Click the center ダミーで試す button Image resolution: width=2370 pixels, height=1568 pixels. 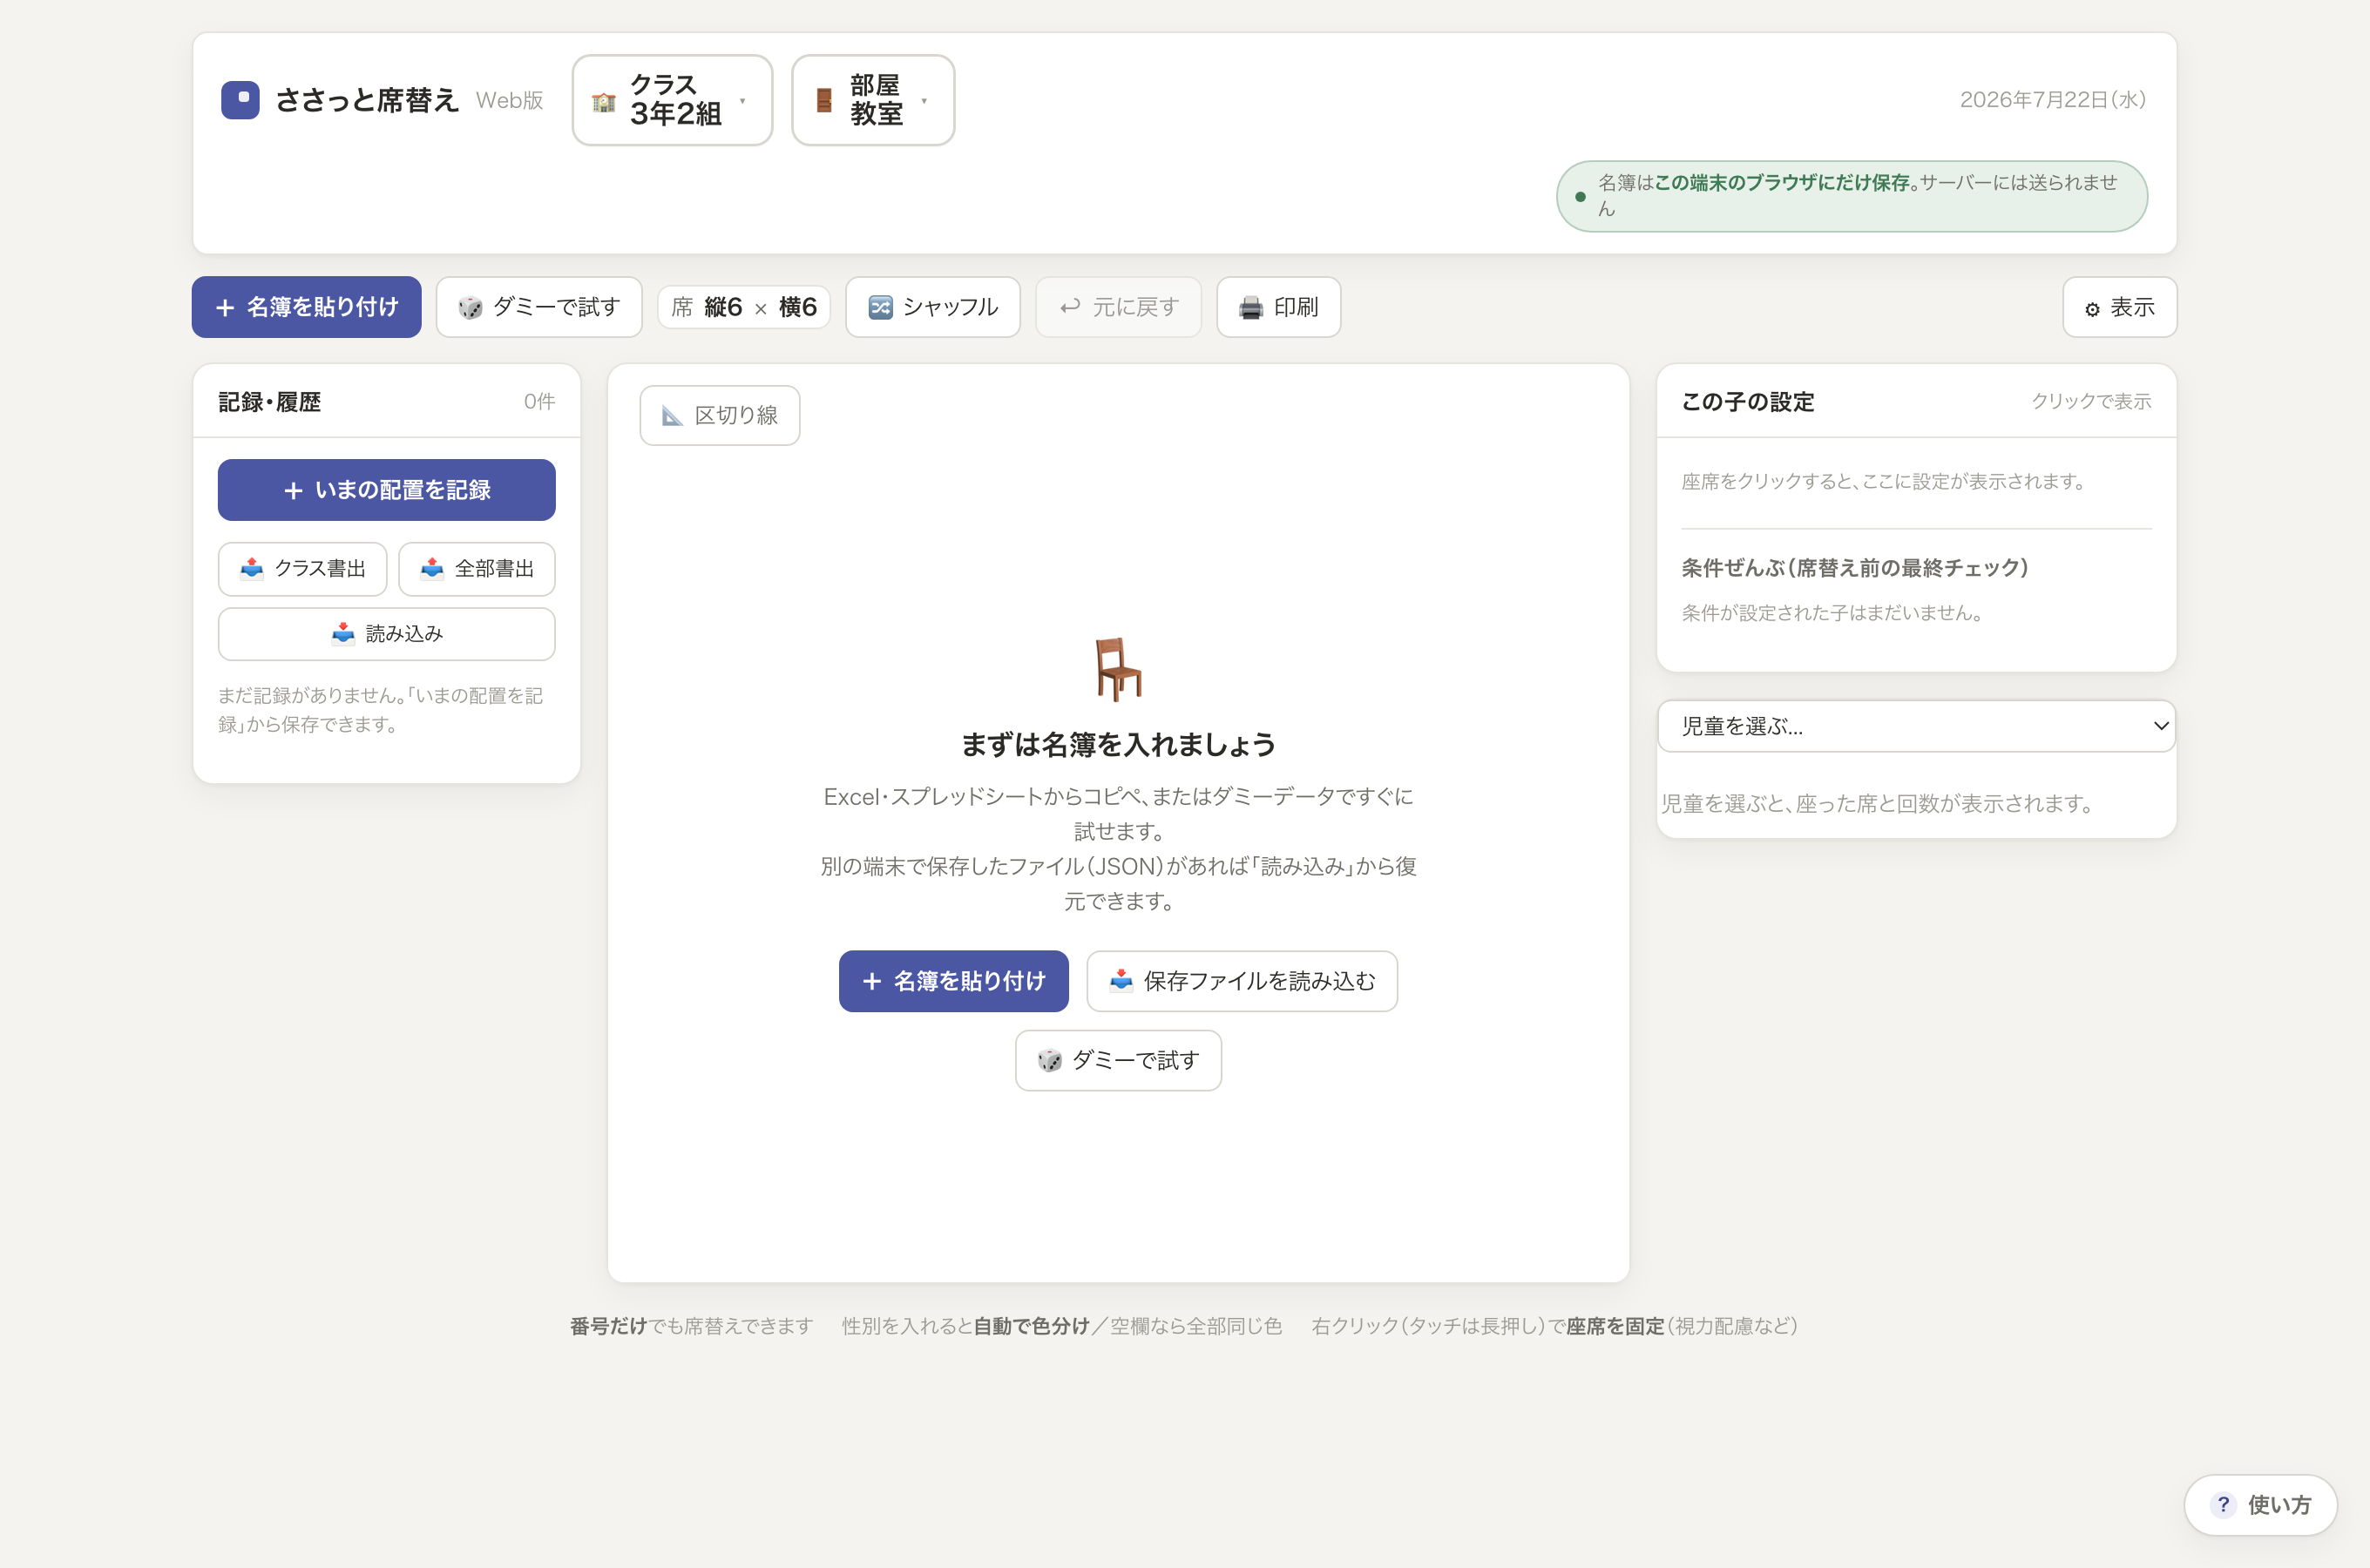(1118, 1060)
